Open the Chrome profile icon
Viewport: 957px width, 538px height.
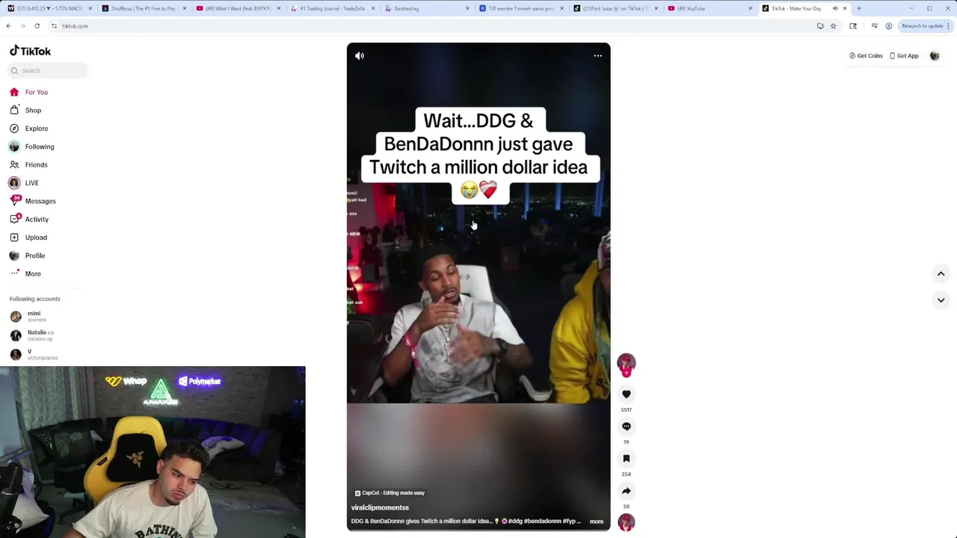(x=888, y=26)
